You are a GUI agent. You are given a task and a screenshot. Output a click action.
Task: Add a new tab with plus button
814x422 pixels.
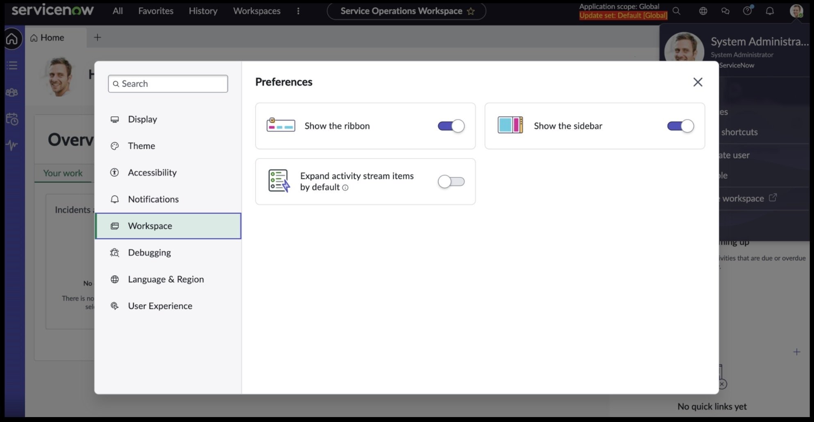tap(97, 38)
